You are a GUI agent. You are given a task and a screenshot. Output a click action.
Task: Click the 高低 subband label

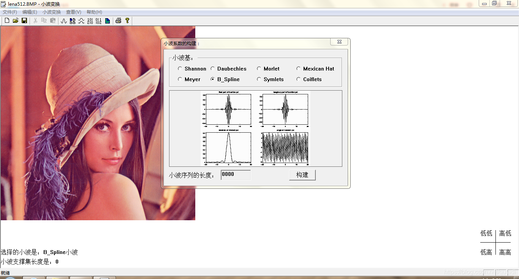tap(505, 234)
